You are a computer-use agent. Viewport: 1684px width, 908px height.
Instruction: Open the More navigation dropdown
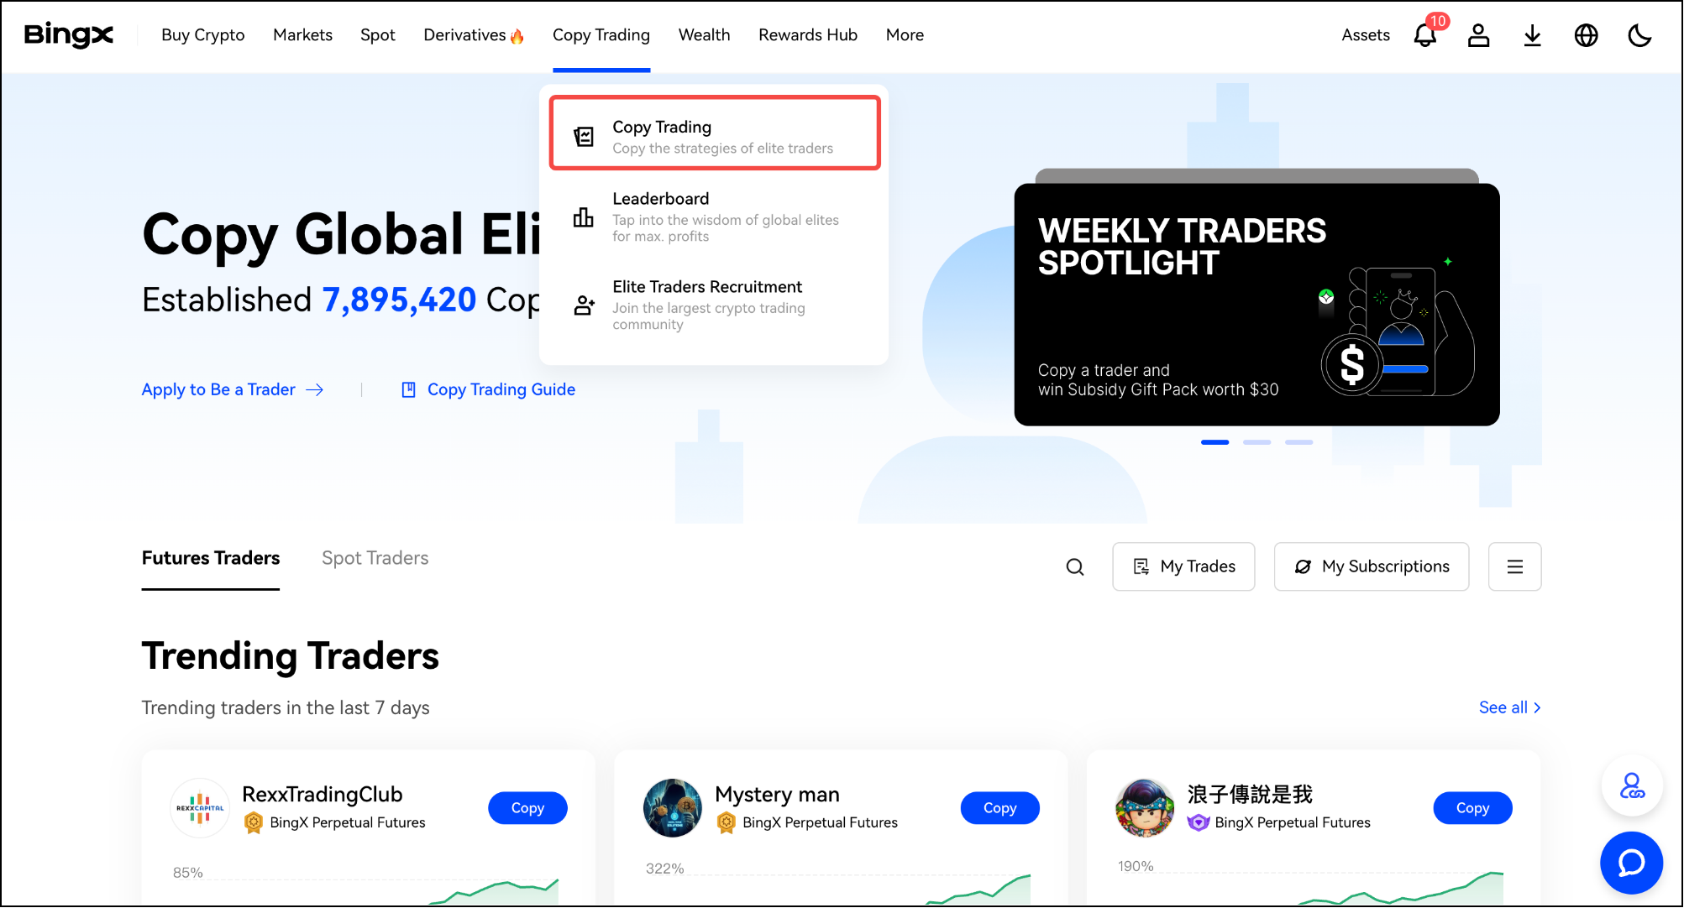905,34
